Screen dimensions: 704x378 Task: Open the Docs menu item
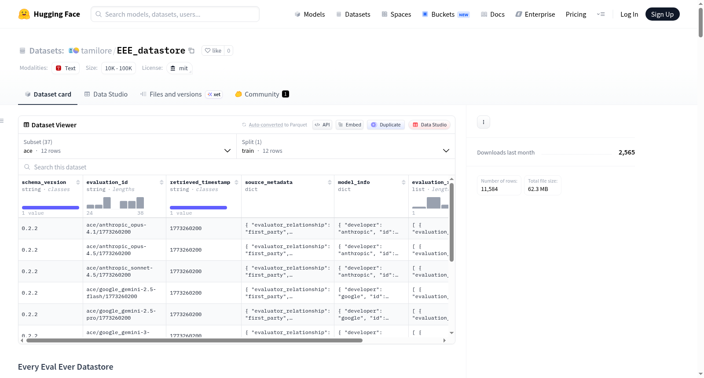tap(493, 14)
